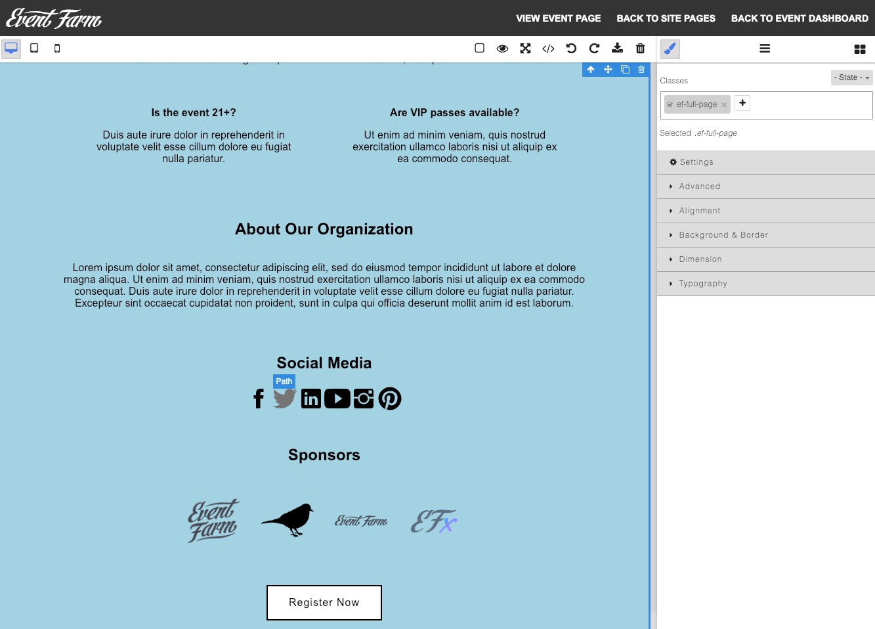
Task: Click the import template download icon
Action: [618, 49]
